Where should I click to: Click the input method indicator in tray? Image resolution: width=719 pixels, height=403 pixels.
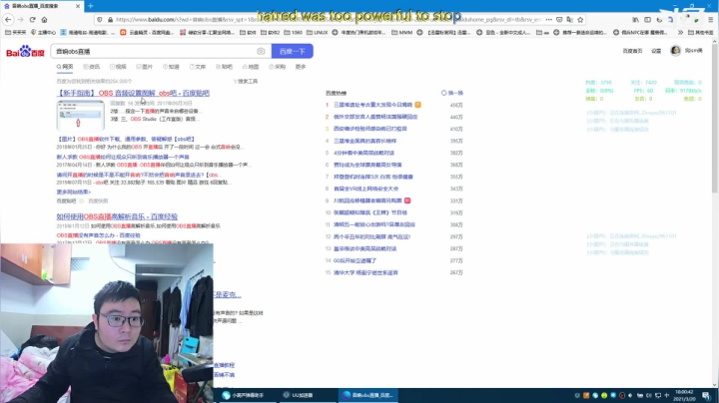coord(667,395)
